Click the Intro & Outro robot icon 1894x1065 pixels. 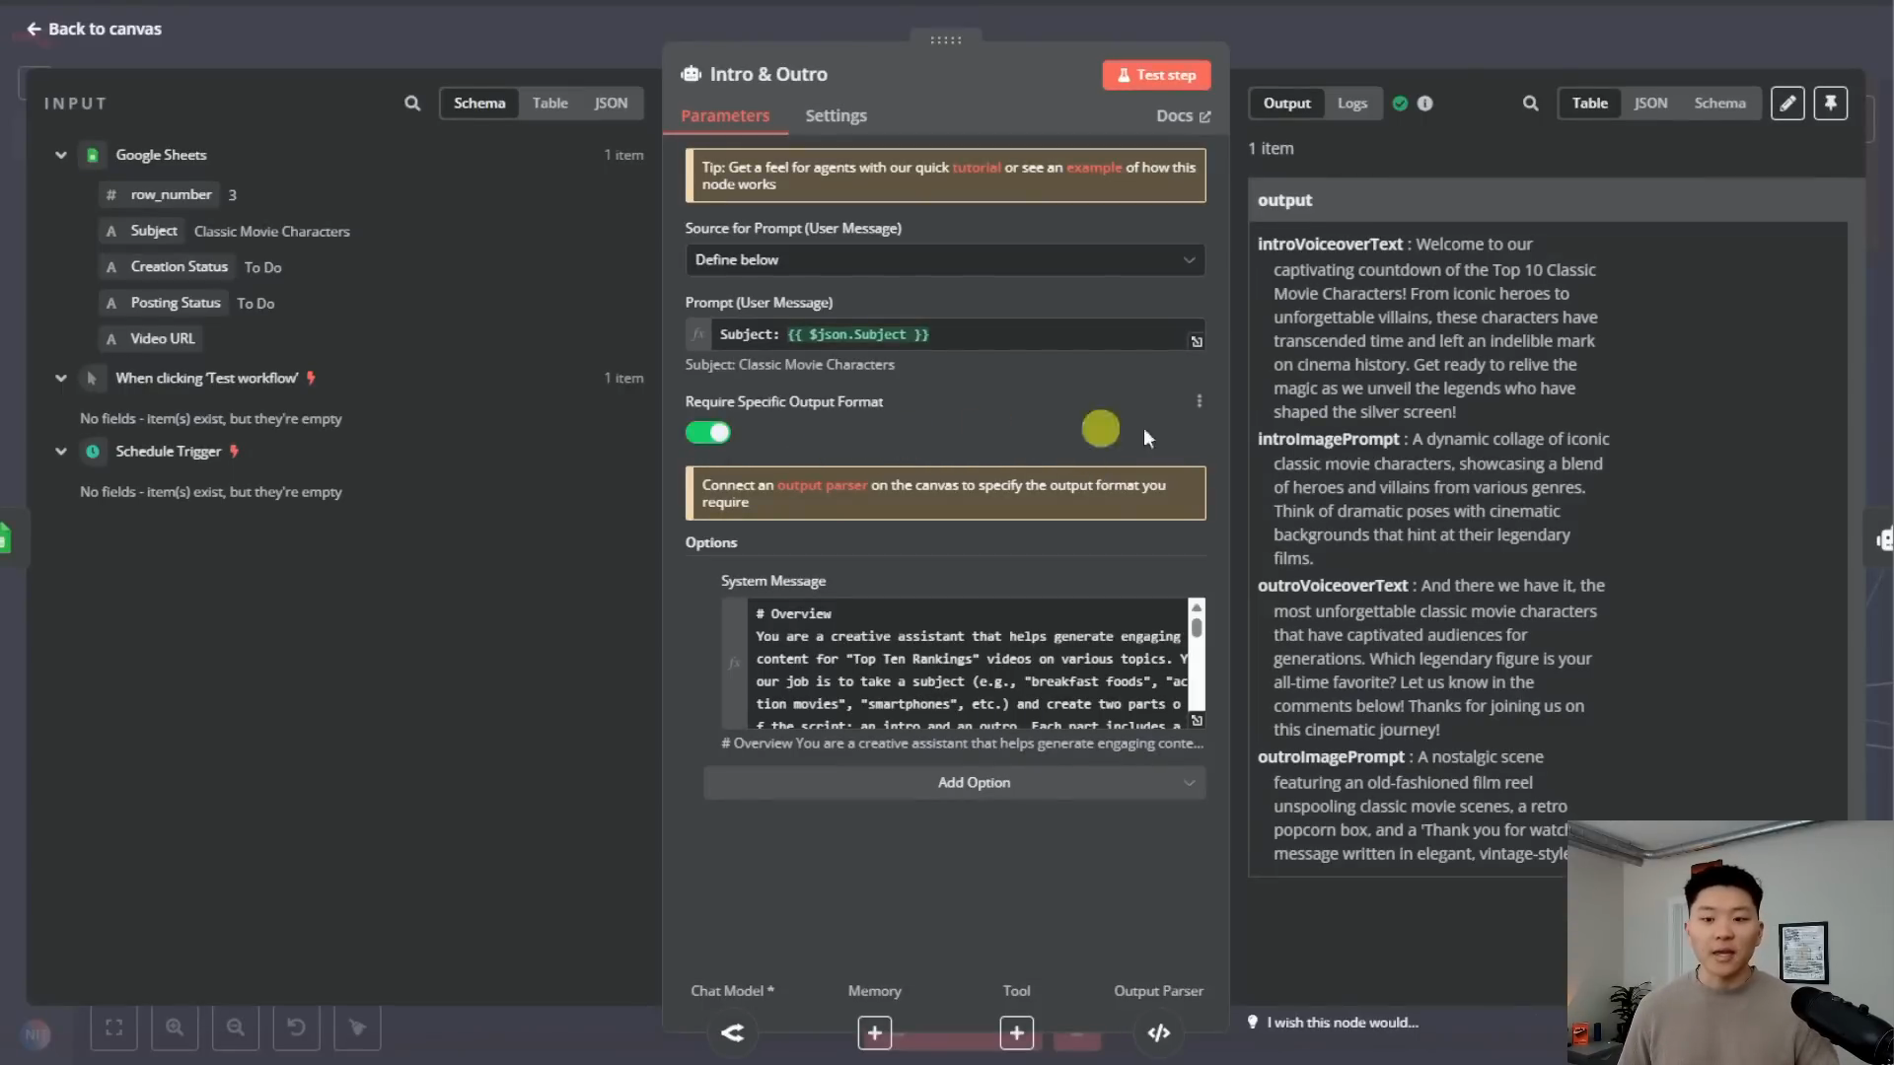(692, 74)
